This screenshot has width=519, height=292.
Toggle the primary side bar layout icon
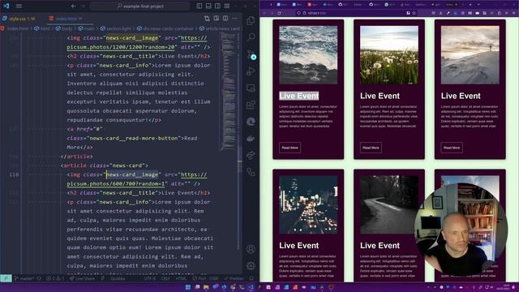[199, 6]
